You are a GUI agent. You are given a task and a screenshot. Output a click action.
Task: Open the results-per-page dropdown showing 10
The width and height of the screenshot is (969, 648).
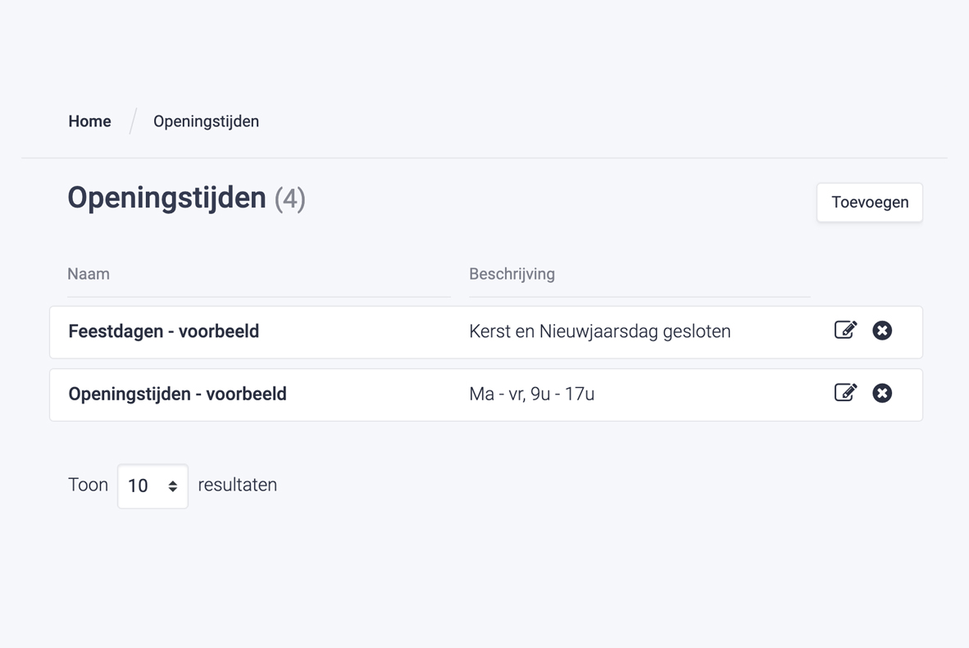coord(152,486)
